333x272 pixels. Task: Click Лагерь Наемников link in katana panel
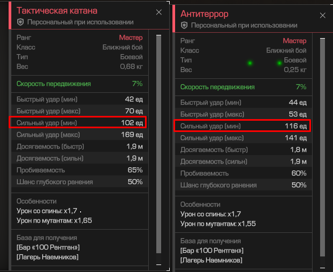[47, 258]
